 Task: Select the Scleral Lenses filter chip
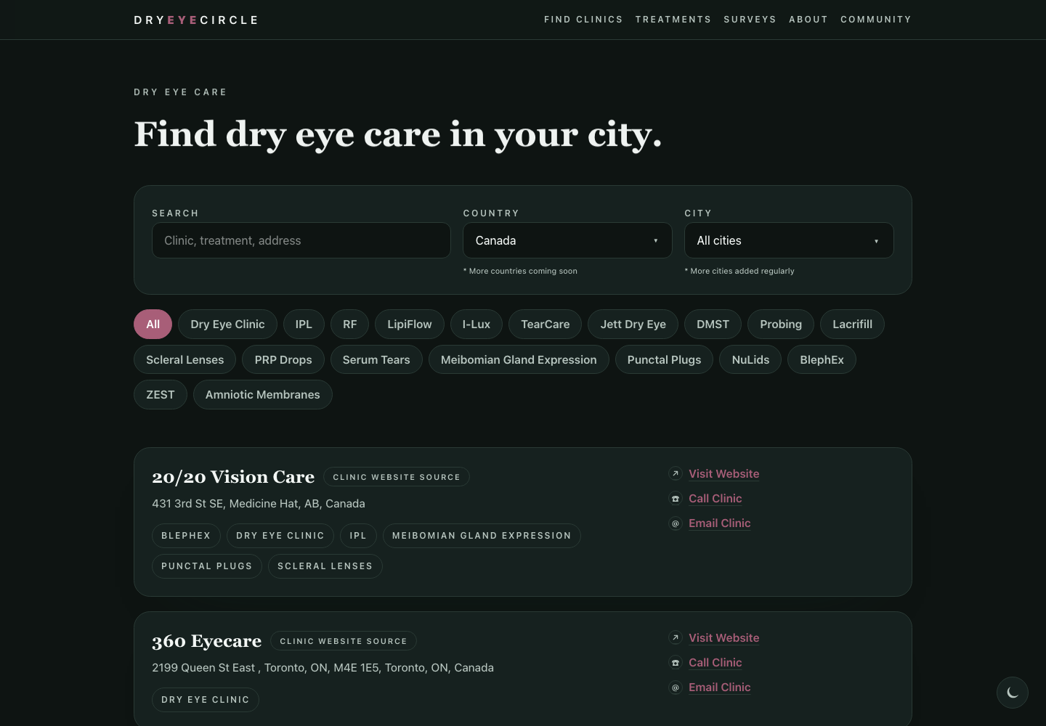185,359
